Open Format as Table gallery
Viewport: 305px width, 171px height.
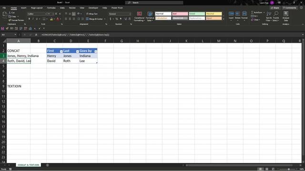pyautogui.click(x=150, y=16)
